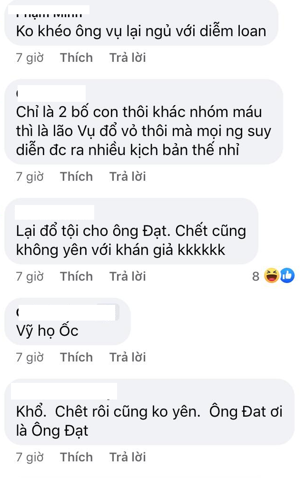The height and width of the screenshot is (478, 306).
Task: Like the 'Lại đổ tội cho ông Đạt' comment
Action: tap(76, 276)
